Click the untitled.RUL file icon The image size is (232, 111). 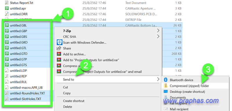pos(7,82)
